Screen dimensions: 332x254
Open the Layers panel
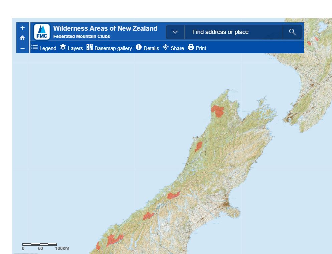[x=71, y=48]
